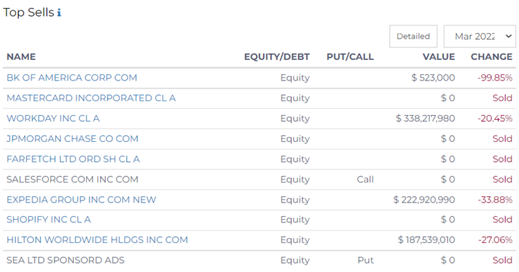Click the EQUITY/DEBT column header
The image size is (519, 272).
277,56
